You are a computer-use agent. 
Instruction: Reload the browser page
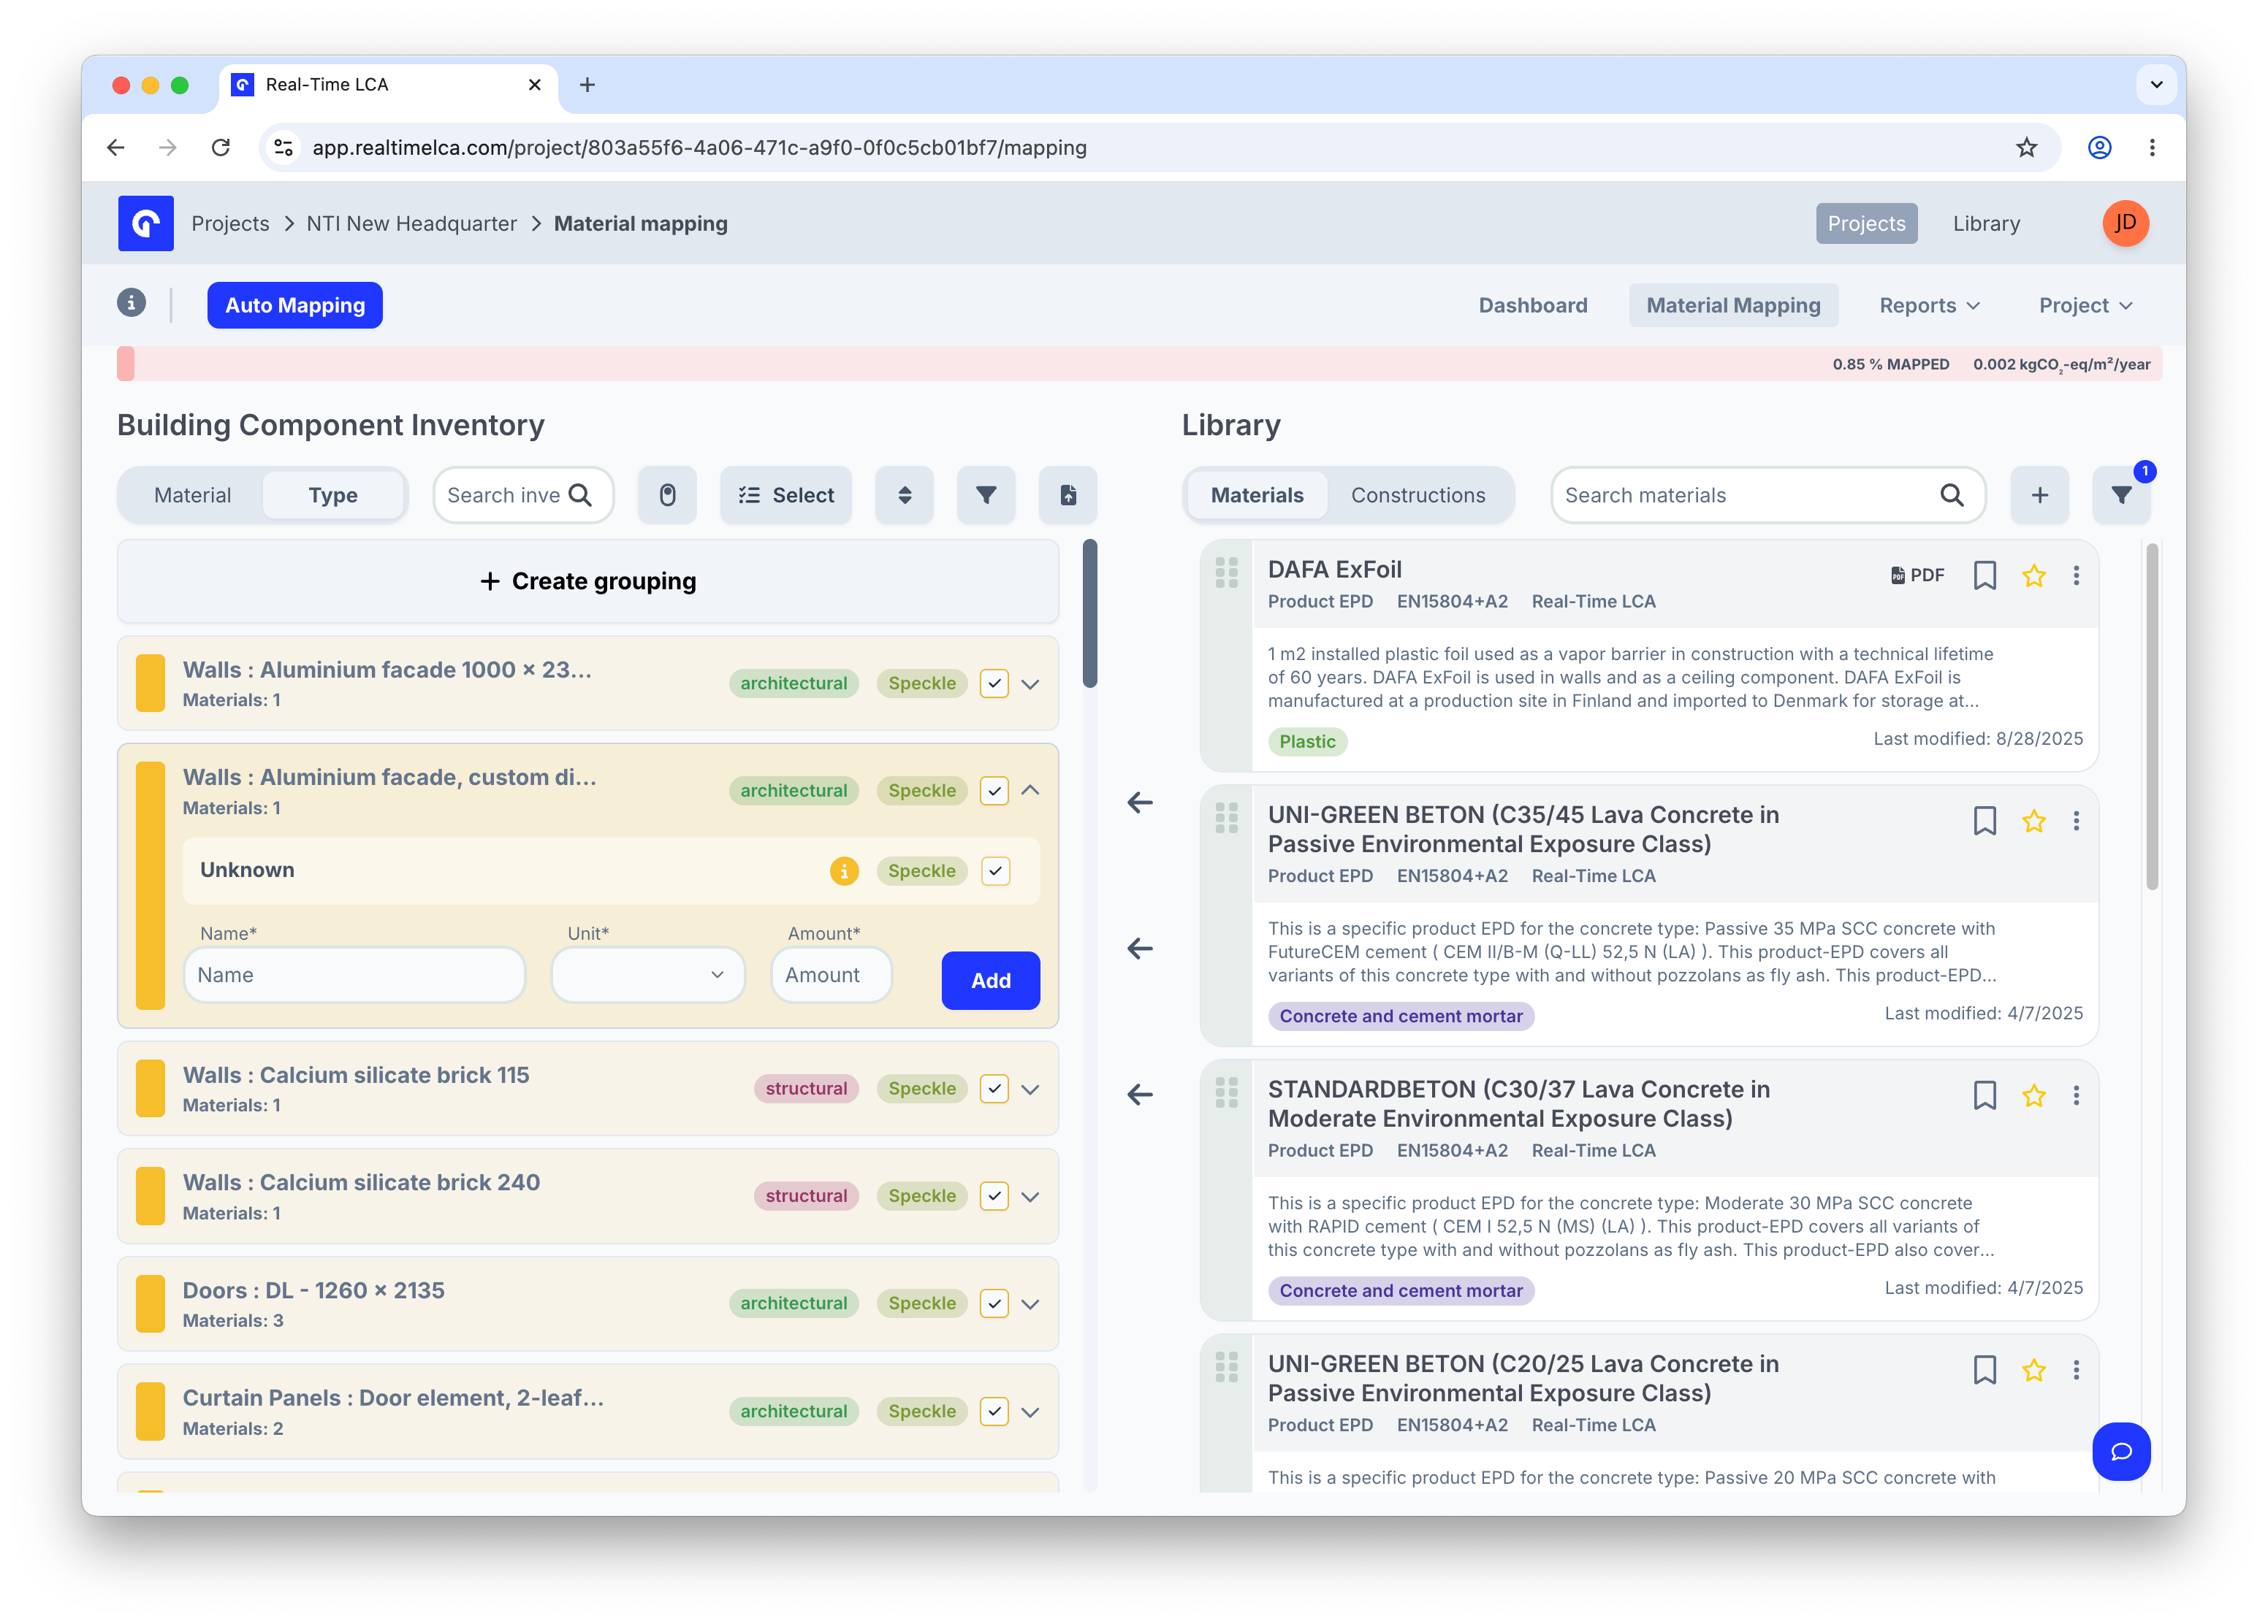pos(221,148)
